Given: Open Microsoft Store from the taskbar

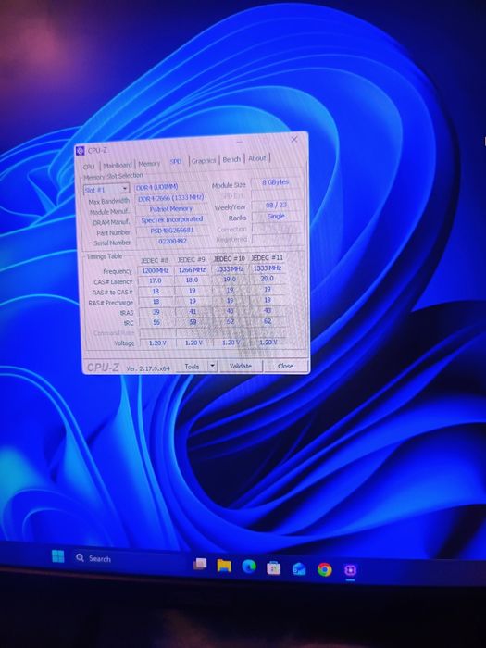Looking at the screenshot, I should (274, 568).
